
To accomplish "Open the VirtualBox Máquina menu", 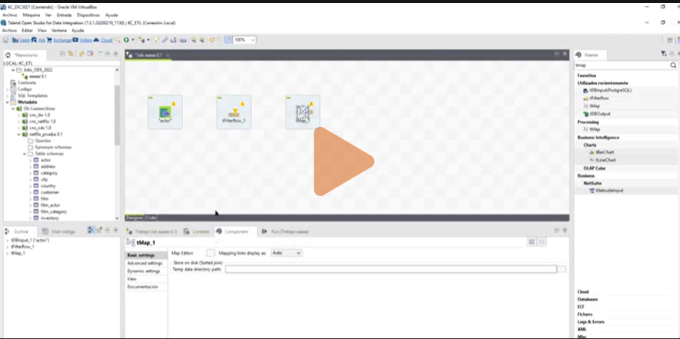I will point(32,15).
